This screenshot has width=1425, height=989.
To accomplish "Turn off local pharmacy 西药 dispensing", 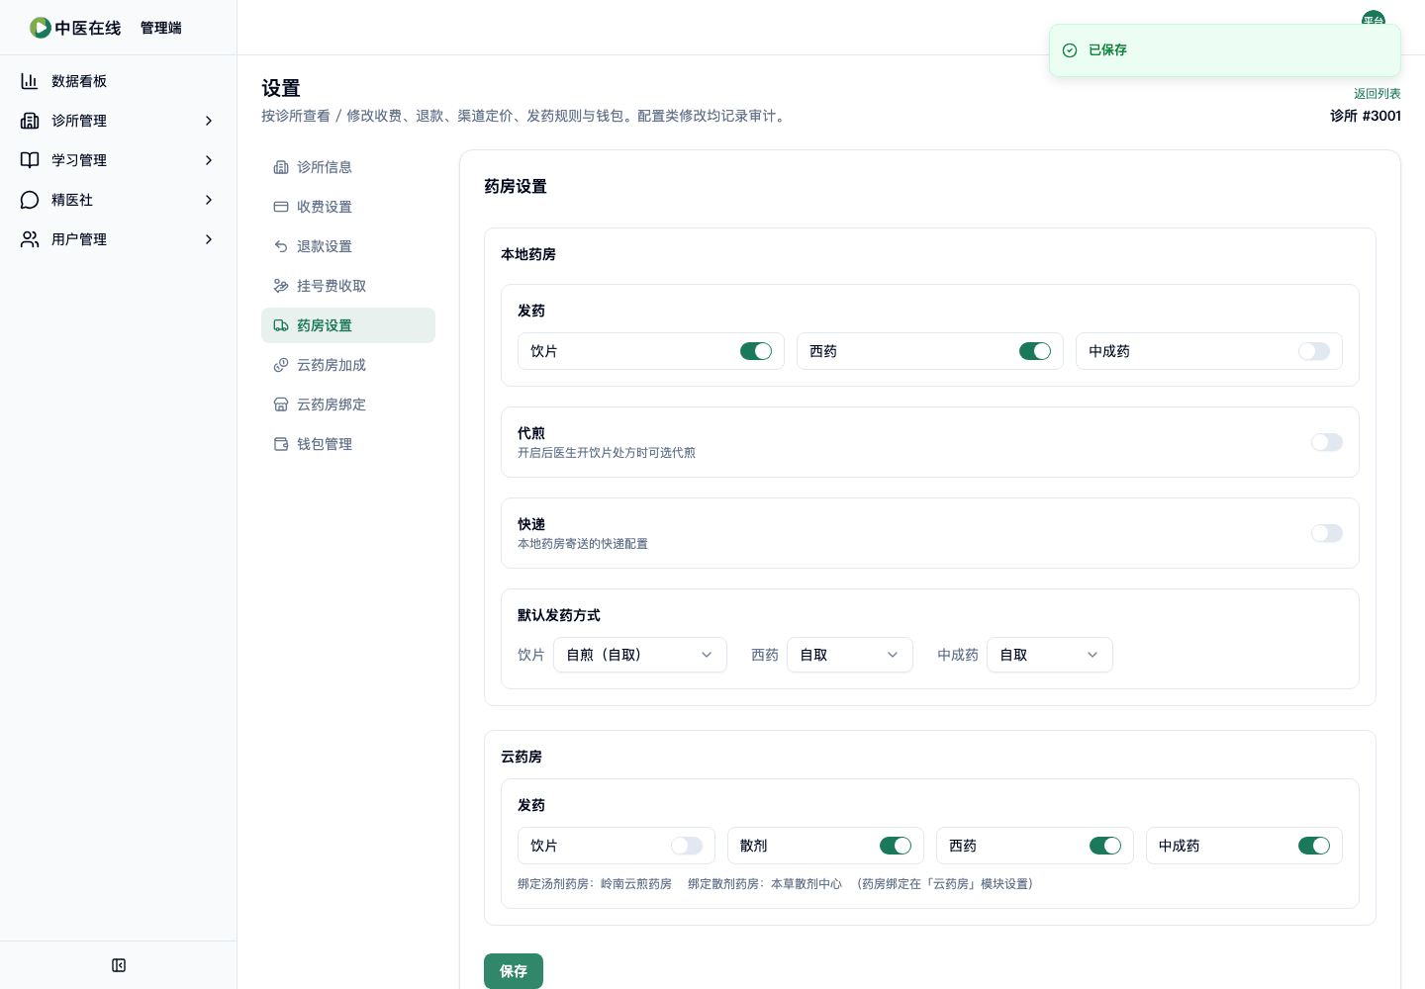I will [x=1035, y=351].
